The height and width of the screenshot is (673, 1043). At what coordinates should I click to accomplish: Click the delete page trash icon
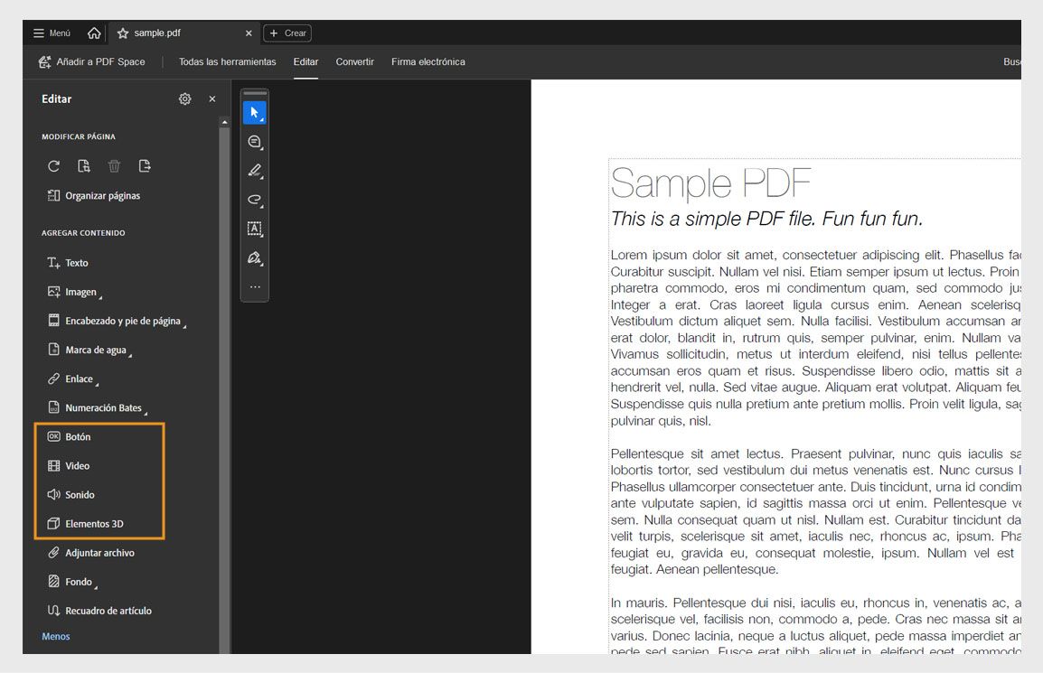tap(115, 166)
